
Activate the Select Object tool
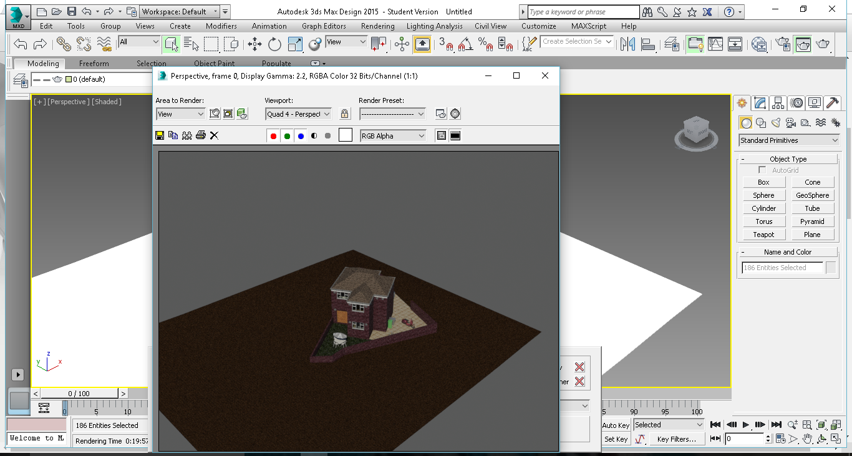pos(172,44)
